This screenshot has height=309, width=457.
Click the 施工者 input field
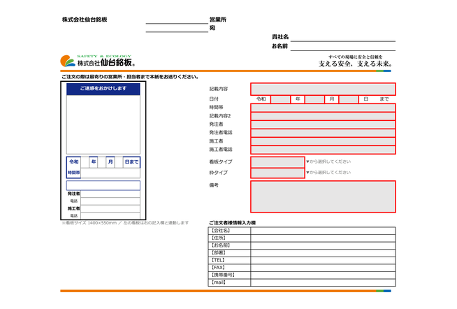[x=323, y=142]
